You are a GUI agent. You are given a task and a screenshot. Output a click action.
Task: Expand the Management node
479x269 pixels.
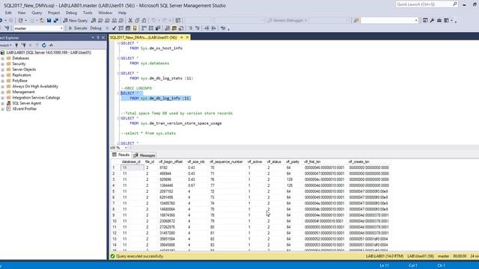2,92
